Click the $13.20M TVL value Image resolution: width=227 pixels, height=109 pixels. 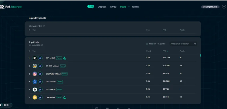point(166,73)
